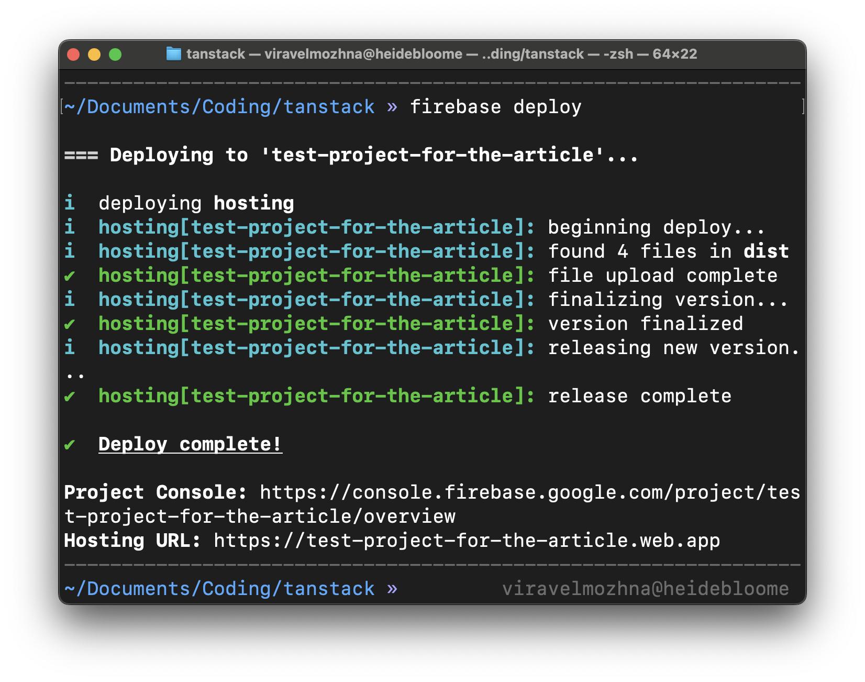Click the yellow minimize button
This screenshot has height=682, width=865.
pyautogui.click(x=95, y=54)
